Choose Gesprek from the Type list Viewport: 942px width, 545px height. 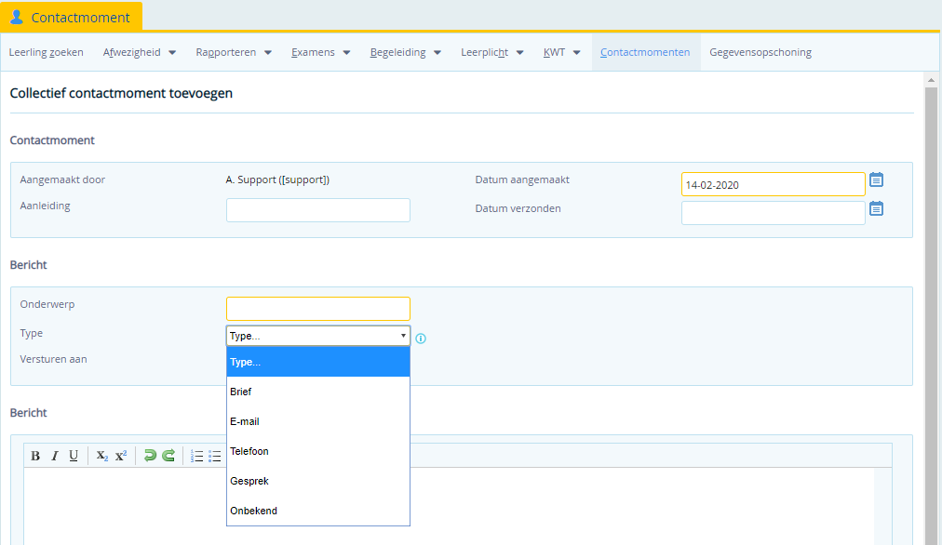pyautogui.click(x=318, y=481)
